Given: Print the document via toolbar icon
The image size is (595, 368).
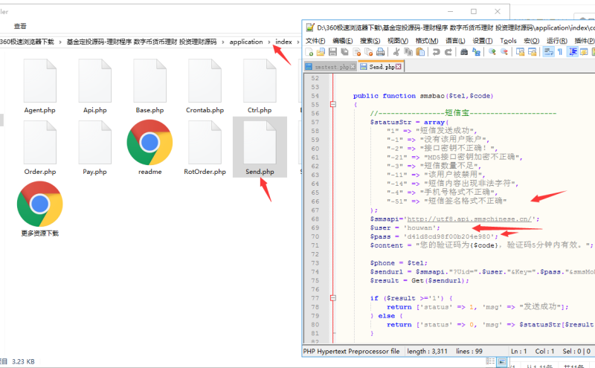Looking at the screenshot, I should [380, 52].
